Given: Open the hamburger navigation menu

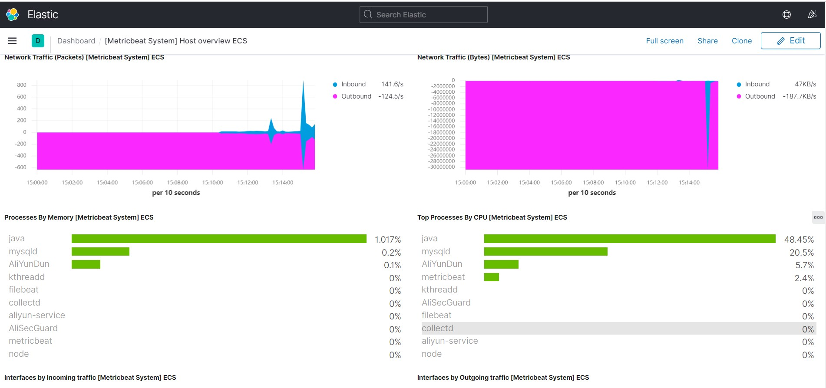Looking at the screenshot, I should coord(12,41).
